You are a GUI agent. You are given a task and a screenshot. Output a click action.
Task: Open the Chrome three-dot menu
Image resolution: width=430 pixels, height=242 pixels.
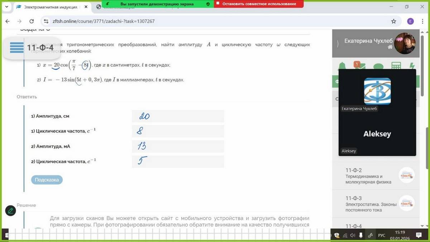click(x=422, y=21)
